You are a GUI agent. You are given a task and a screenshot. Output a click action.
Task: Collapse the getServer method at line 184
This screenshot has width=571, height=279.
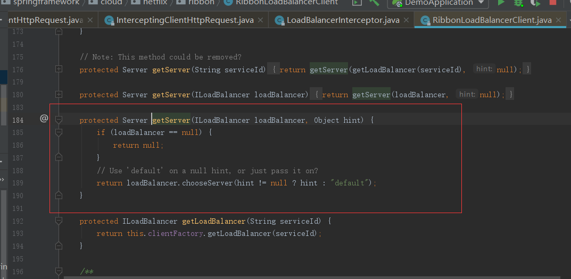[59, 120]
